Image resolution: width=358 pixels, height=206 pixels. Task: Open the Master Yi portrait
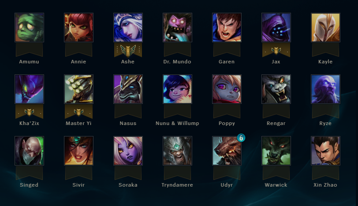point(78,89)
